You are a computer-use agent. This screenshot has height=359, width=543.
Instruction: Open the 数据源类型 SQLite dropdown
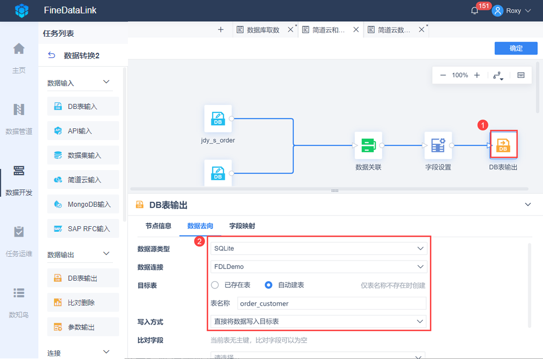(319, 248)
